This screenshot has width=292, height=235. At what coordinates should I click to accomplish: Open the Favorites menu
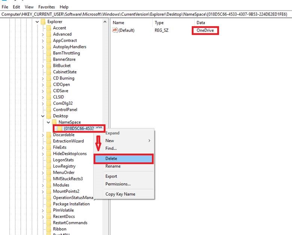coord(46,7)
